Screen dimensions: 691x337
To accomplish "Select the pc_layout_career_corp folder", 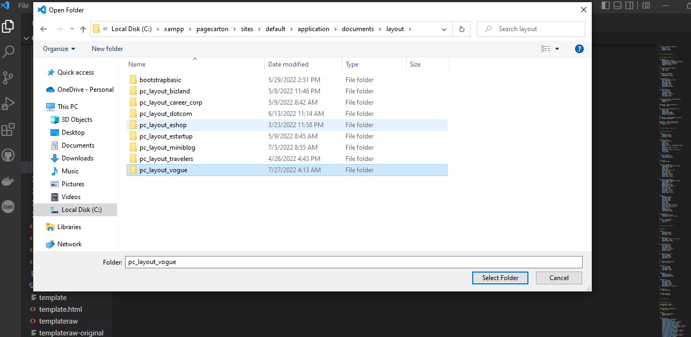I will point(287,102).
